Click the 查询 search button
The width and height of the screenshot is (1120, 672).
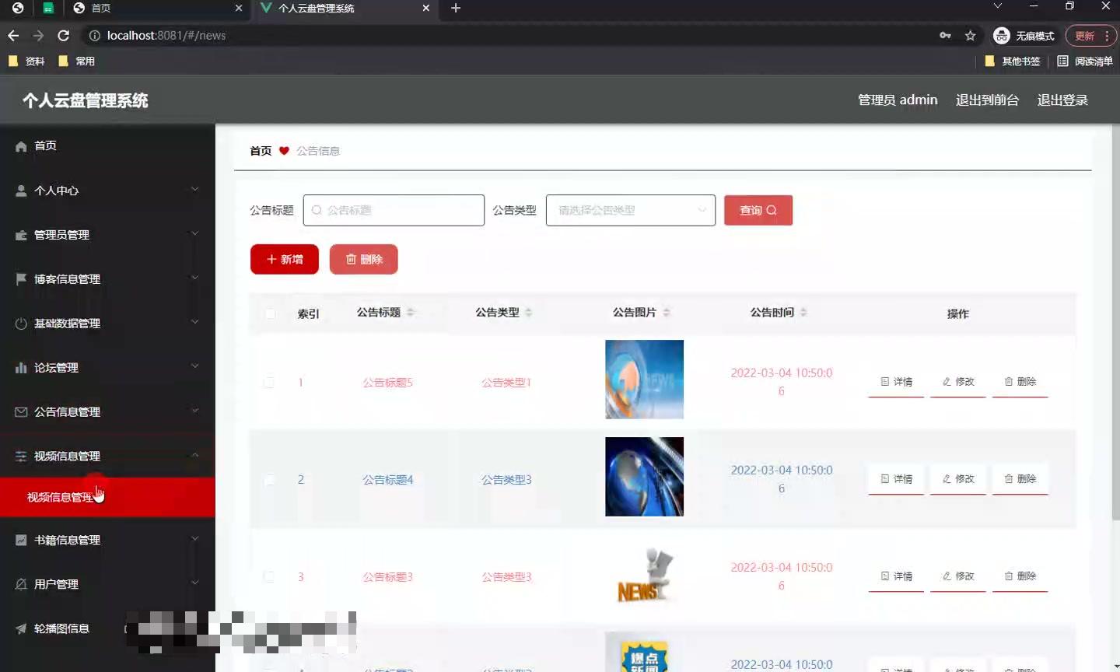(758, 211)
